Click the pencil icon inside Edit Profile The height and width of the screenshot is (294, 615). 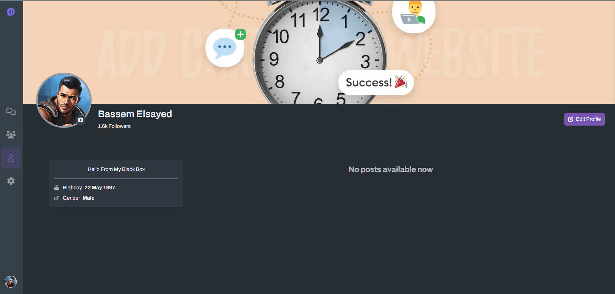(570, 119)
